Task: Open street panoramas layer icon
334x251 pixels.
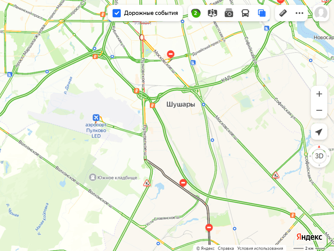Action: pos(212,13)
